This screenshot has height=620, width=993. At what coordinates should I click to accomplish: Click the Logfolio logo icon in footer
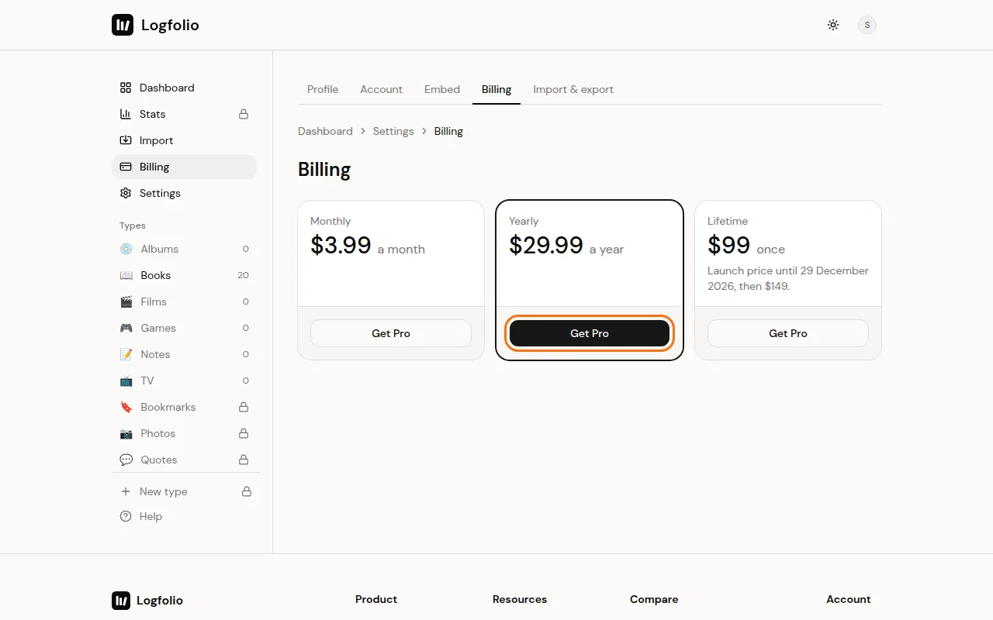pyautogui.click(x=121, y=601)
